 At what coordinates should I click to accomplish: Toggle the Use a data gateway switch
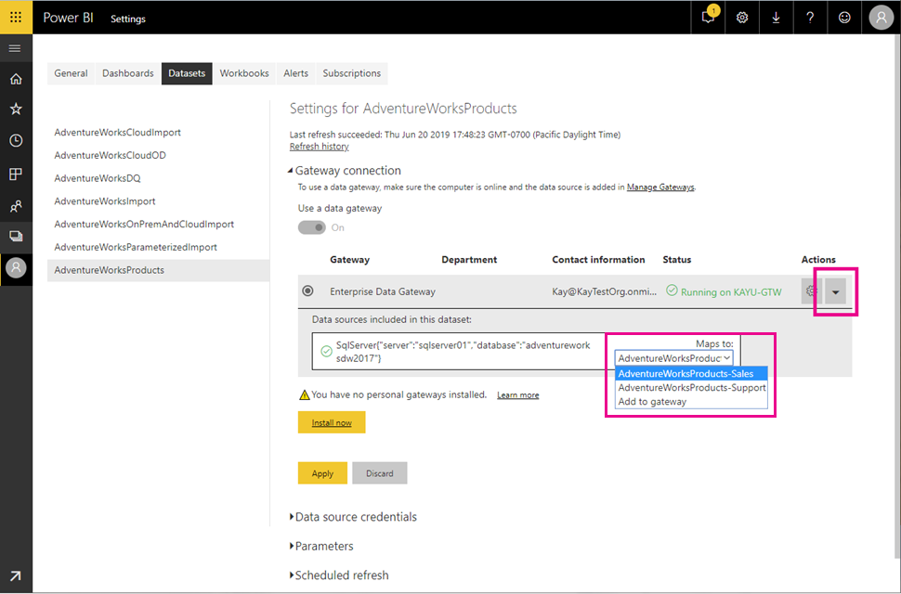(312, 227)
